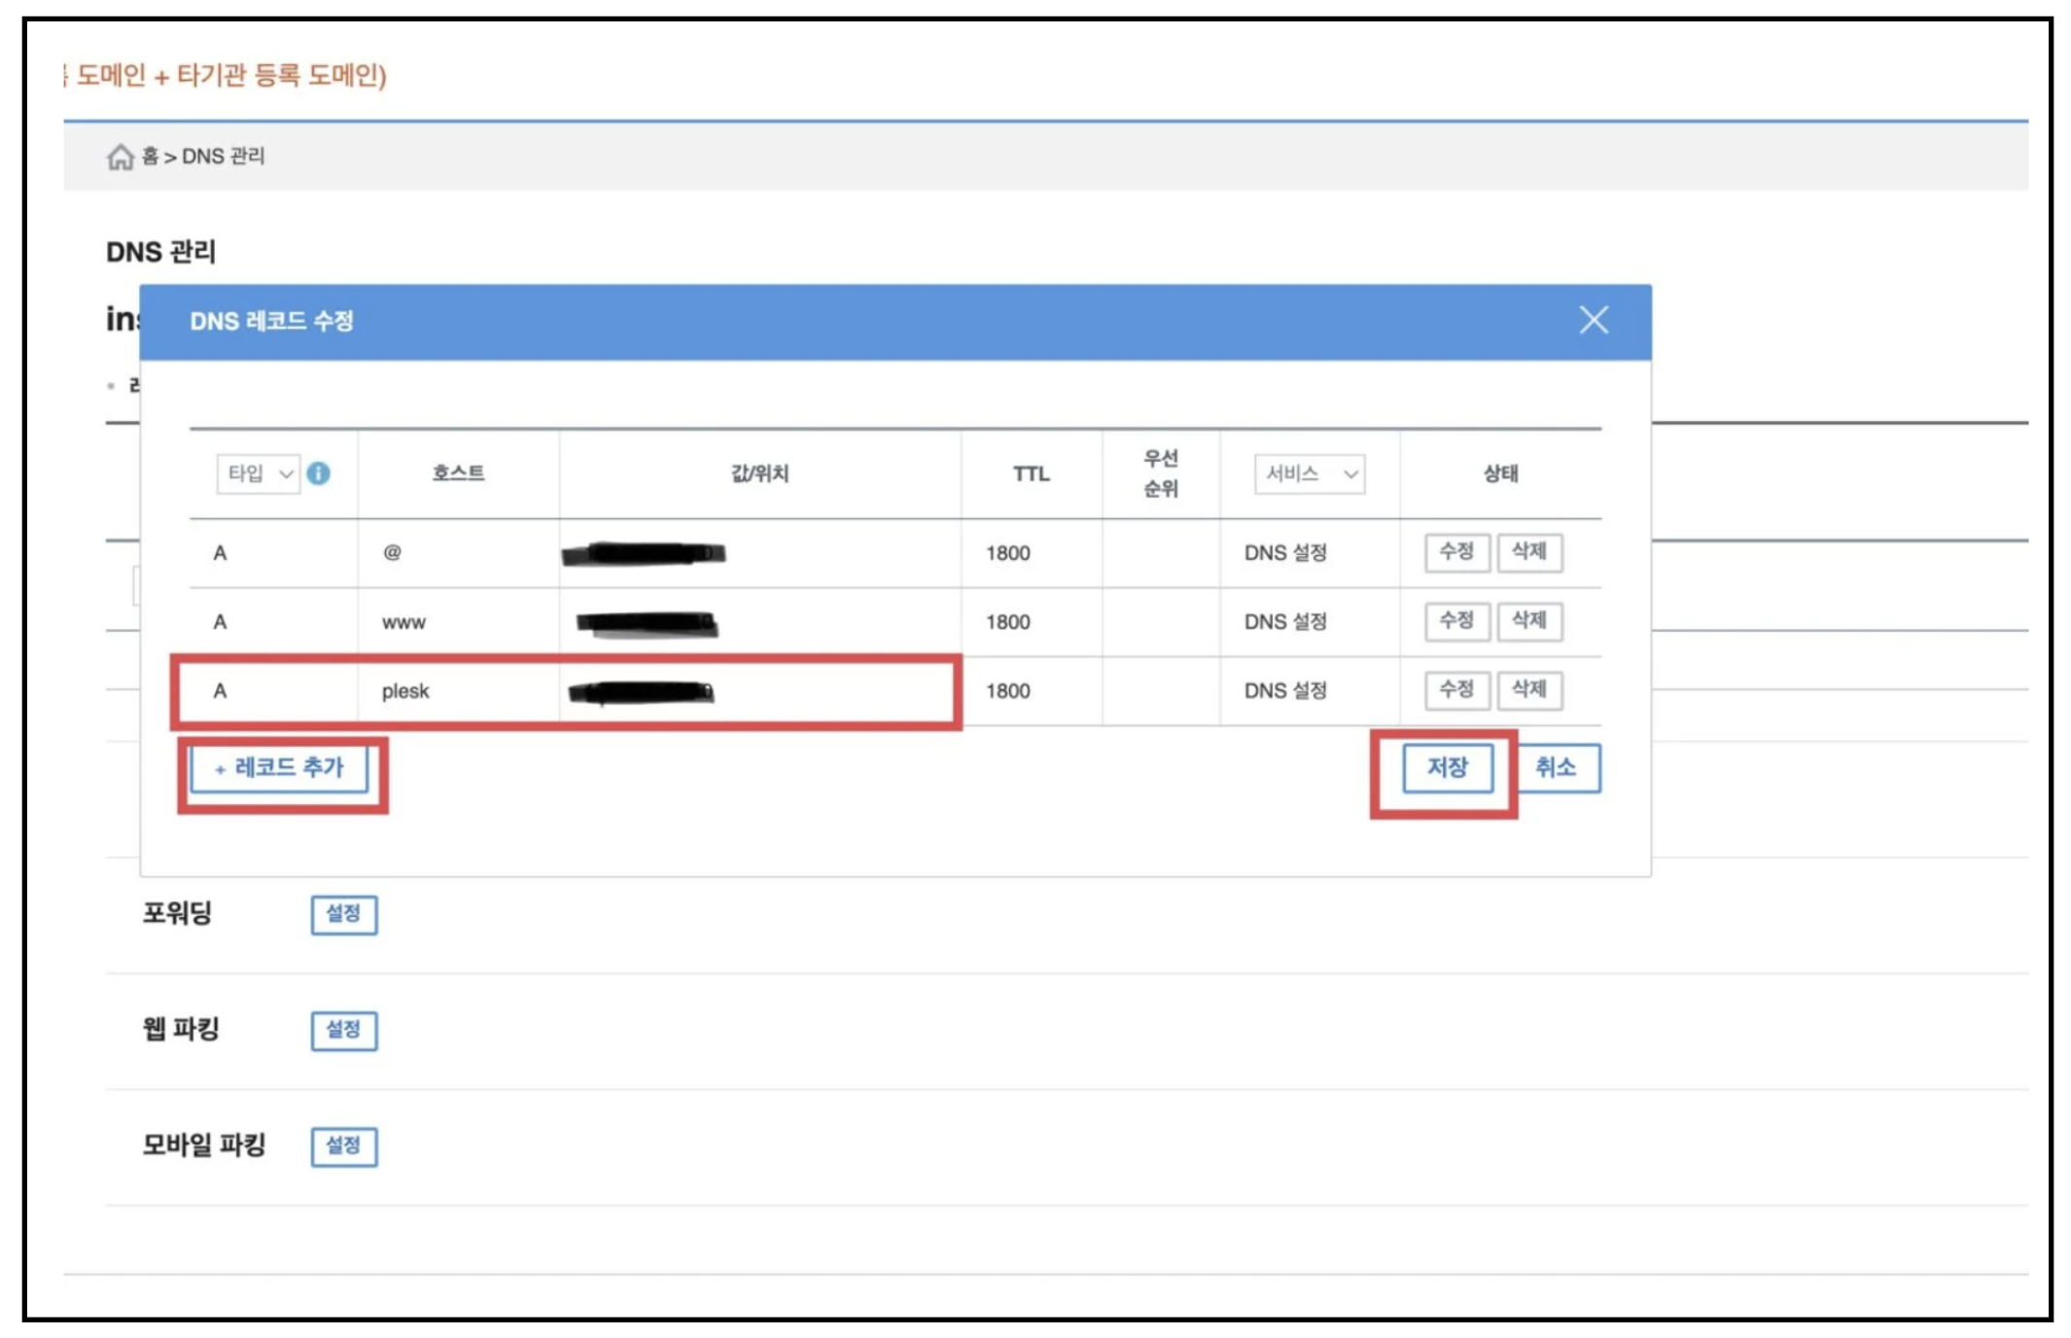Open 웹 파킹 설정 button
Viewport: 2071px width, 1338px height.
(x=343, y=1030)
